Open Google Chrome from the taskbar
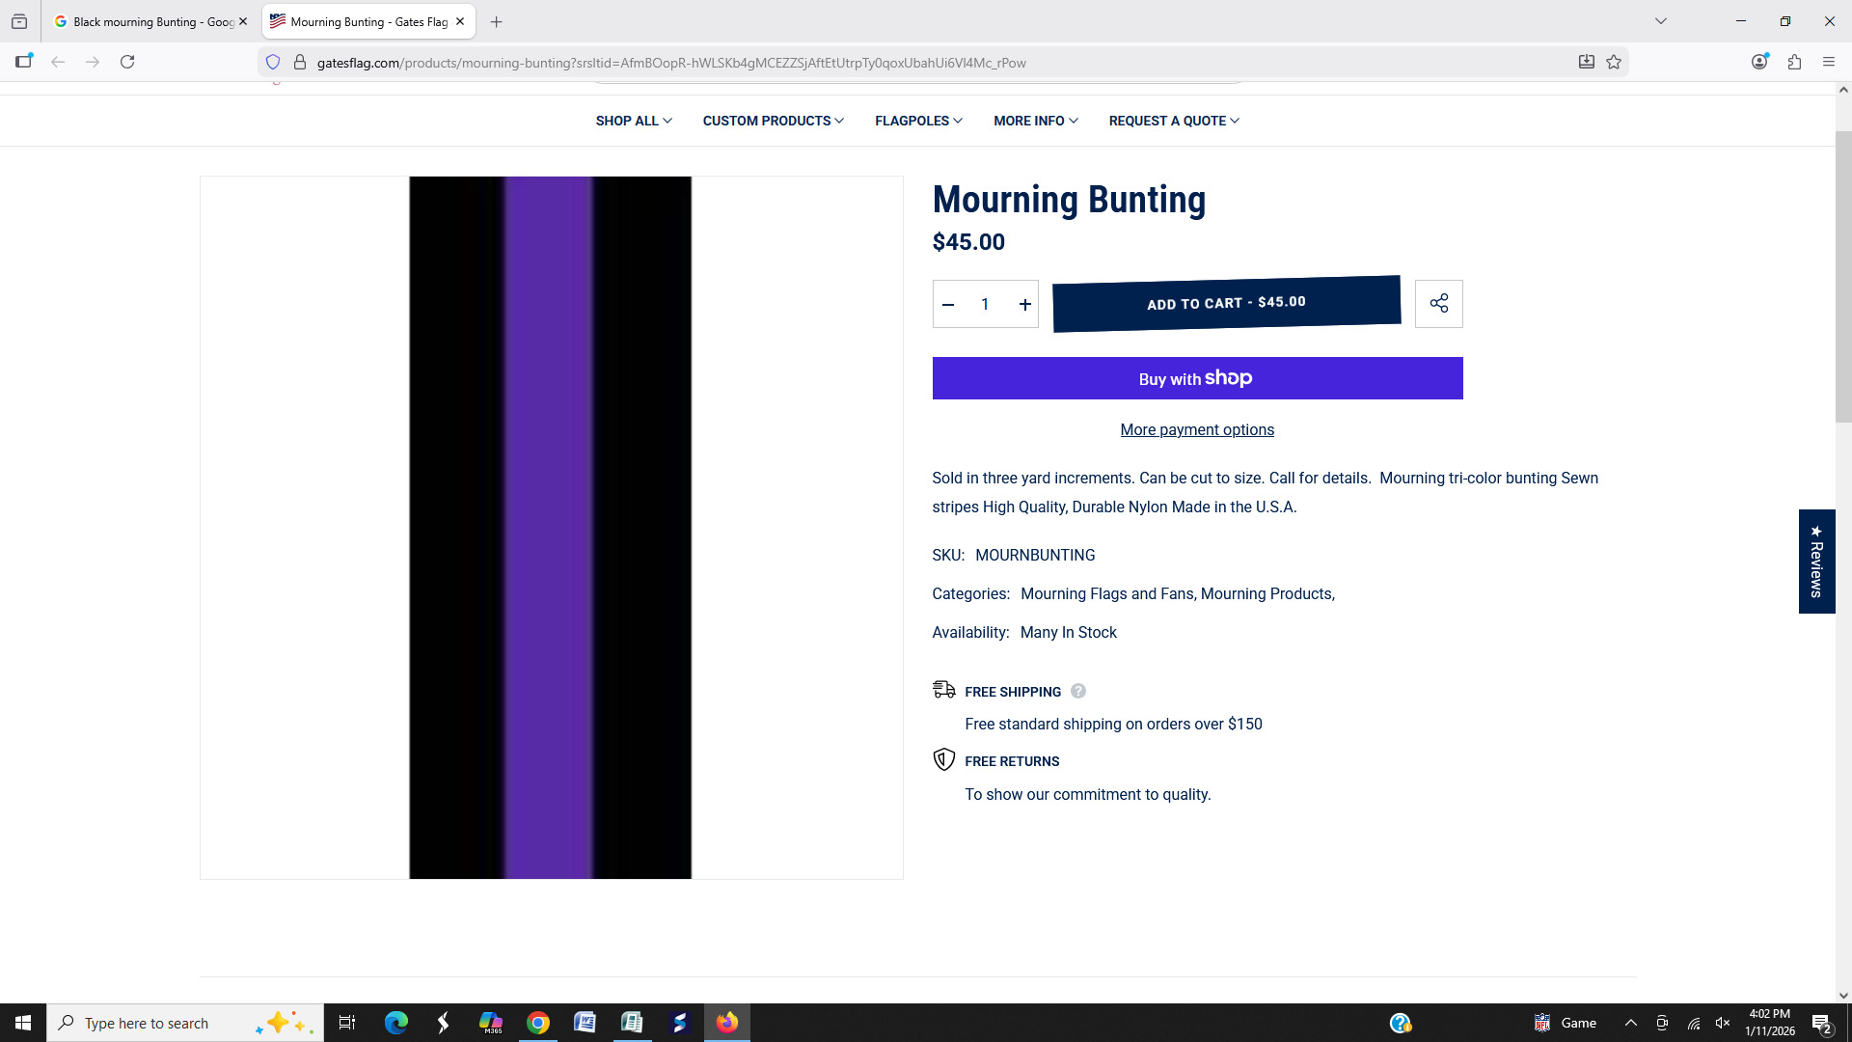1852x1042 pixels. tap(538, 1023)
